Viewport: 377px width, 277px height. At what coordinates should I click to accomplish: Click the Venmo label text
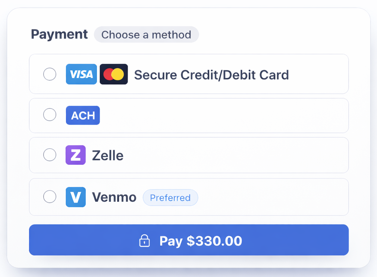click(x=114, y=197)
